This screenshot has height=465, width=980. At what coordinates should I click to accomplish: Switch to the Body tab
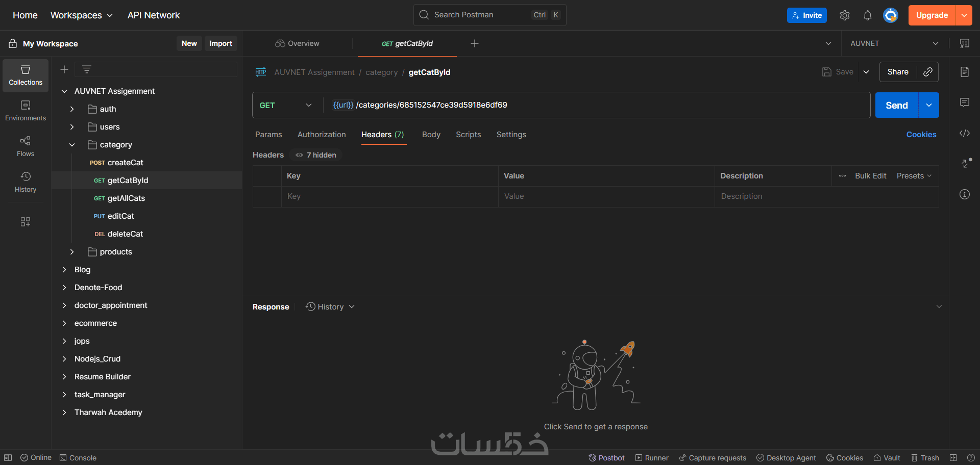click(x=431, y=135)
